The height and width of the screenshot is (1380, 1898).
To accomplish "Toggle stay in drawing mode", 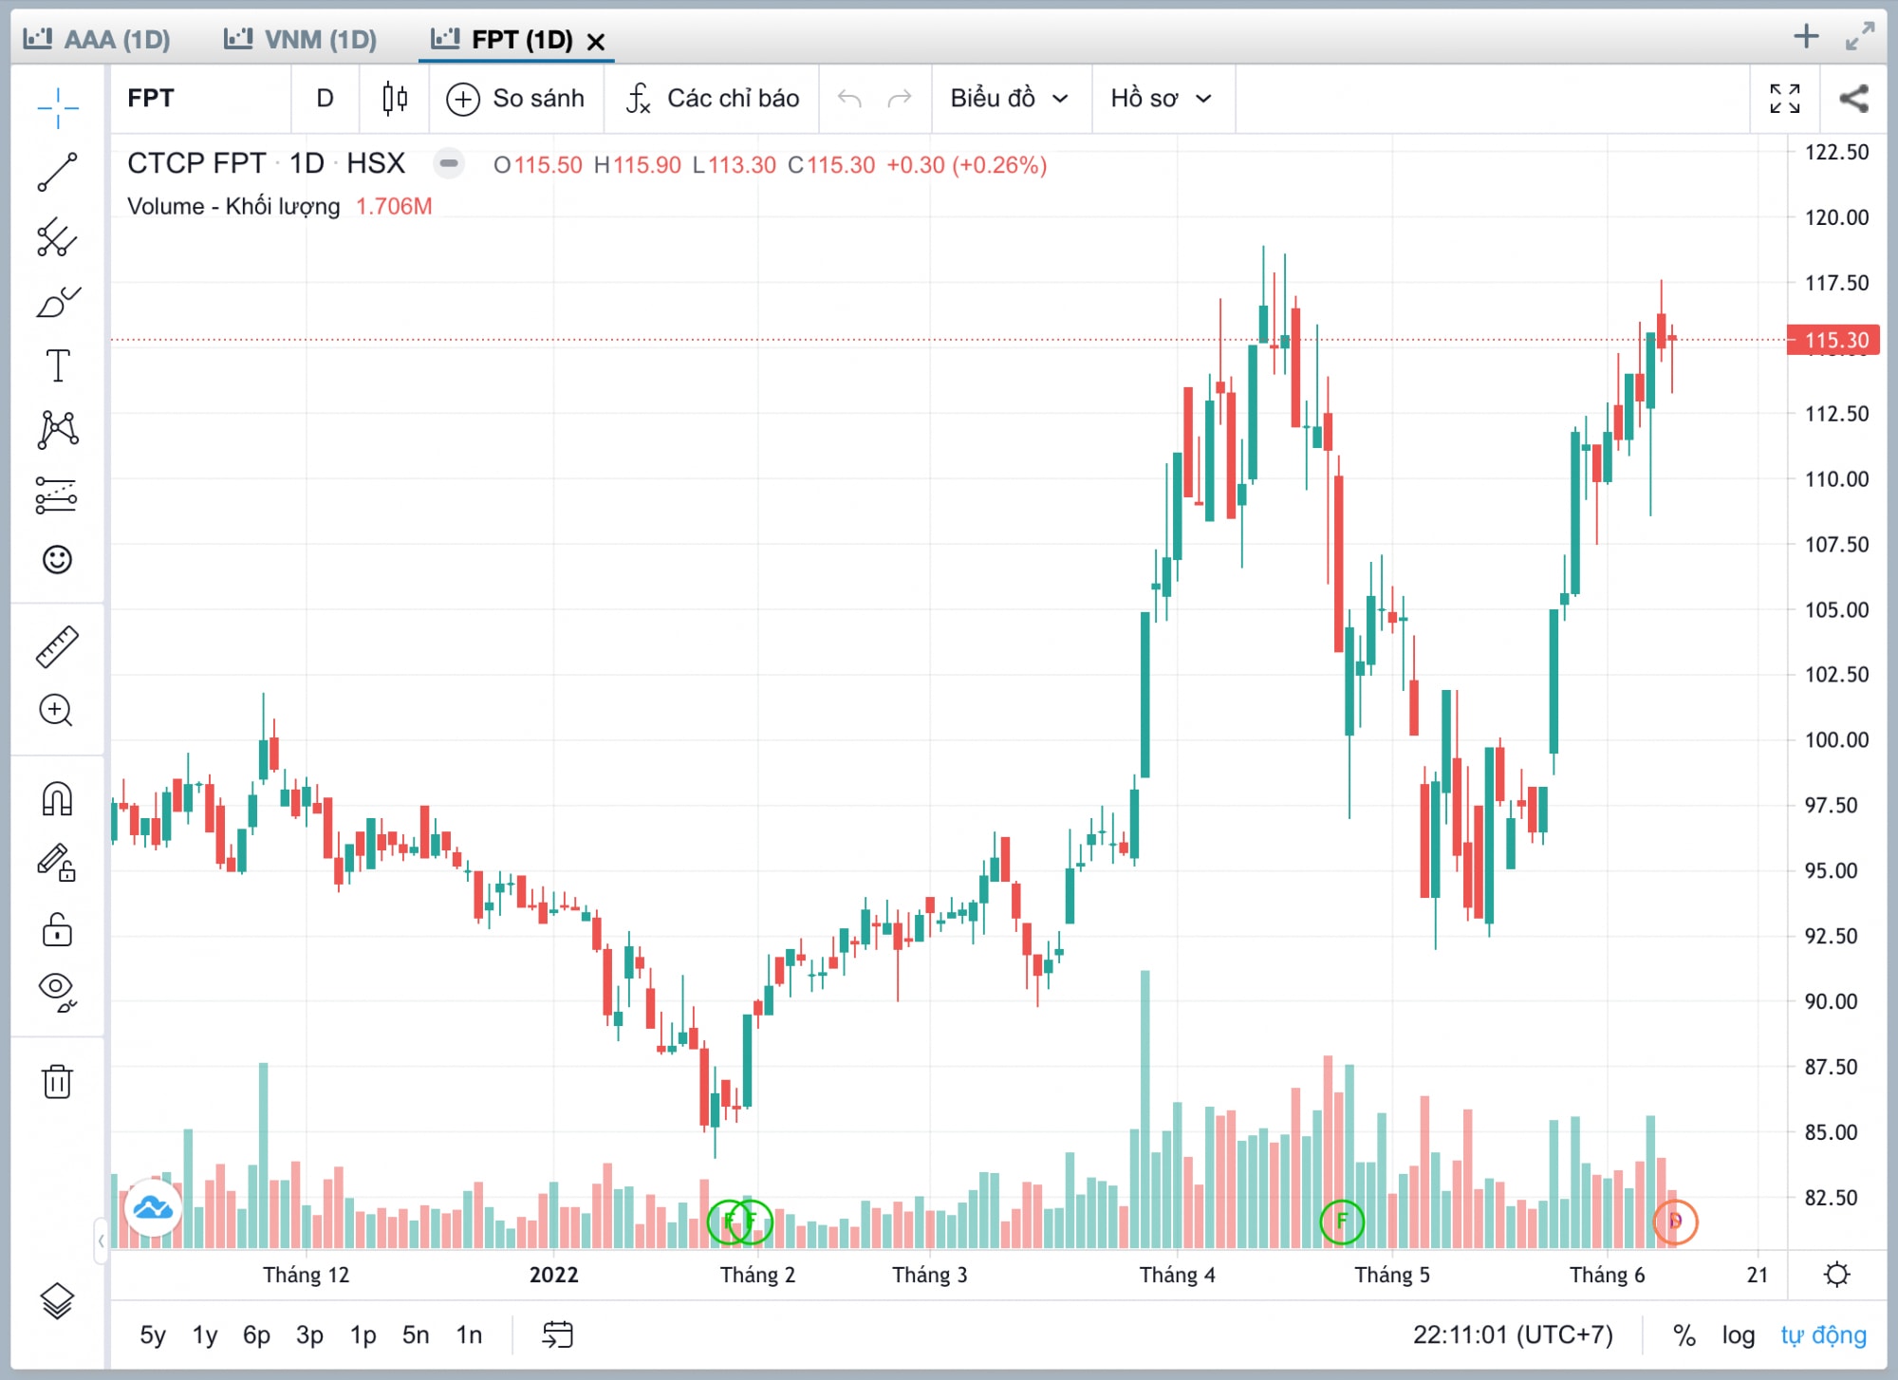I will (58, 864).
